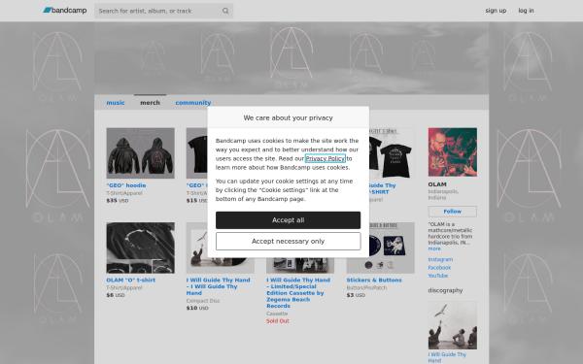Open the YouTube link
The height and width of the screenshot is (364, 583).
pos(437,276)
